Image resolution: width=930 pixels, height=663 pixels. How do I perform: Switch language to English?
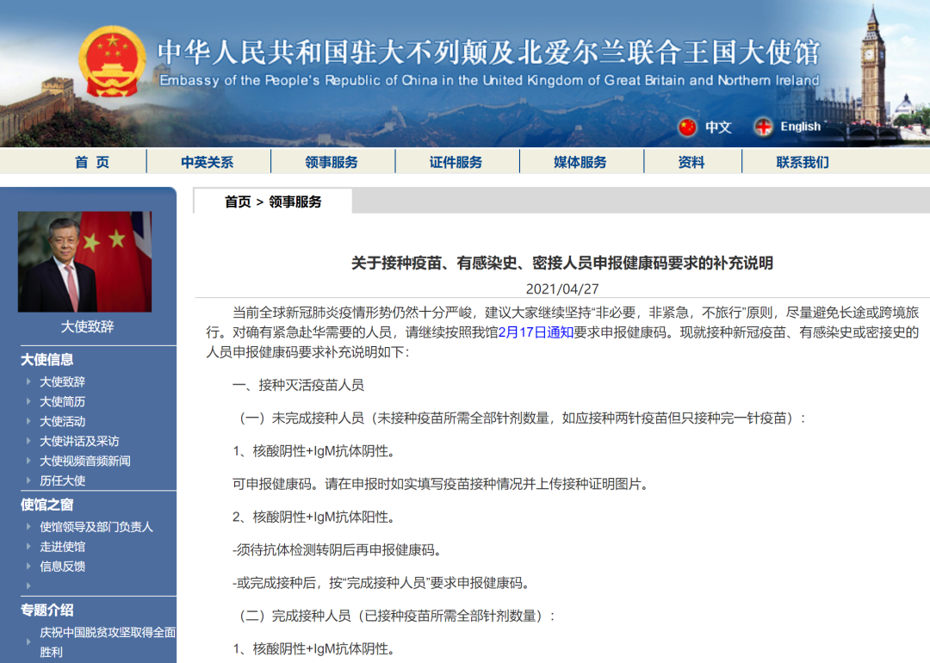point(800,127)
